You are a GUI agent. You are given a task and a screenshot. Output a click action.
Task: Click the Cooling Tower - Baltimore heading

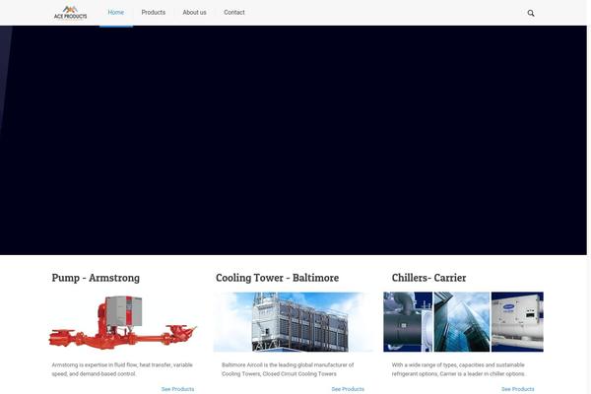277,278
